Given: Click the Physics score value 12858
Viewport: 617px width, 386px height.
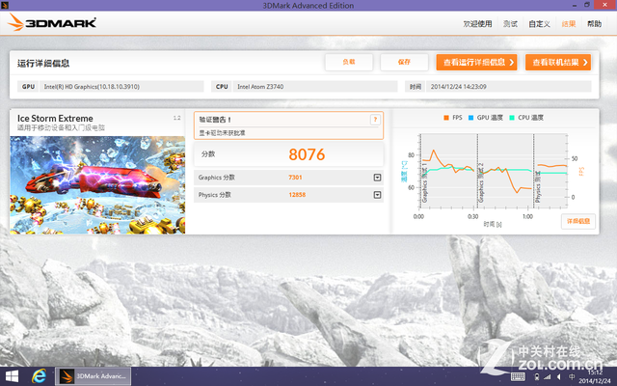Looking at the screenshot, I should click(x=297, y=195).
